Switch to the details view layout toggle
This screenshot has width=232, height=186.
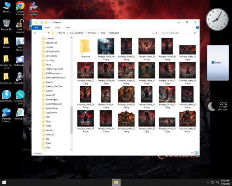point(193,153)
